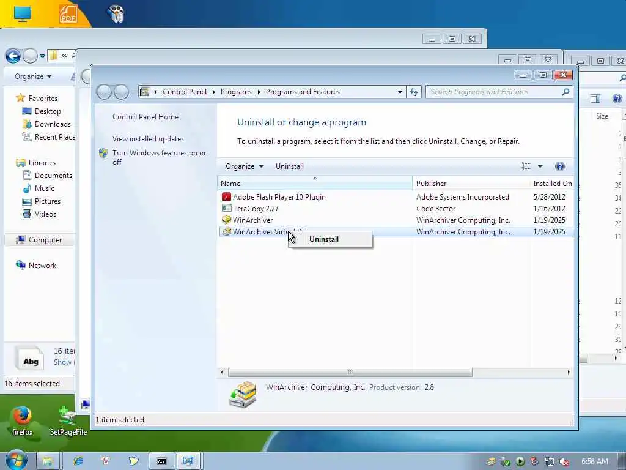626x470 pixels.
Task: Click the taskbar clock showing 6:58 AM
Action: coord(594,461)
